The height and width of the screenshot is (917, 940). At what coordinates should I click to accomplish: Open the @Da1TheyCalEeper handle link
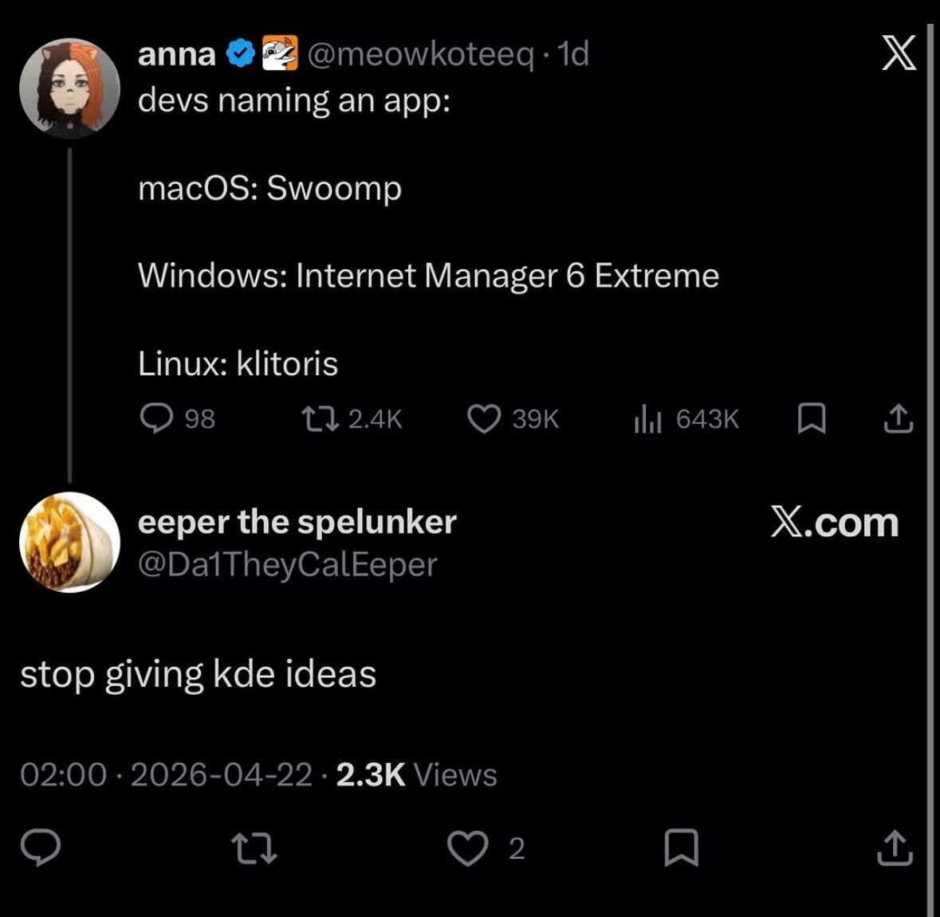pyautogui.click(x=288, y=564)
